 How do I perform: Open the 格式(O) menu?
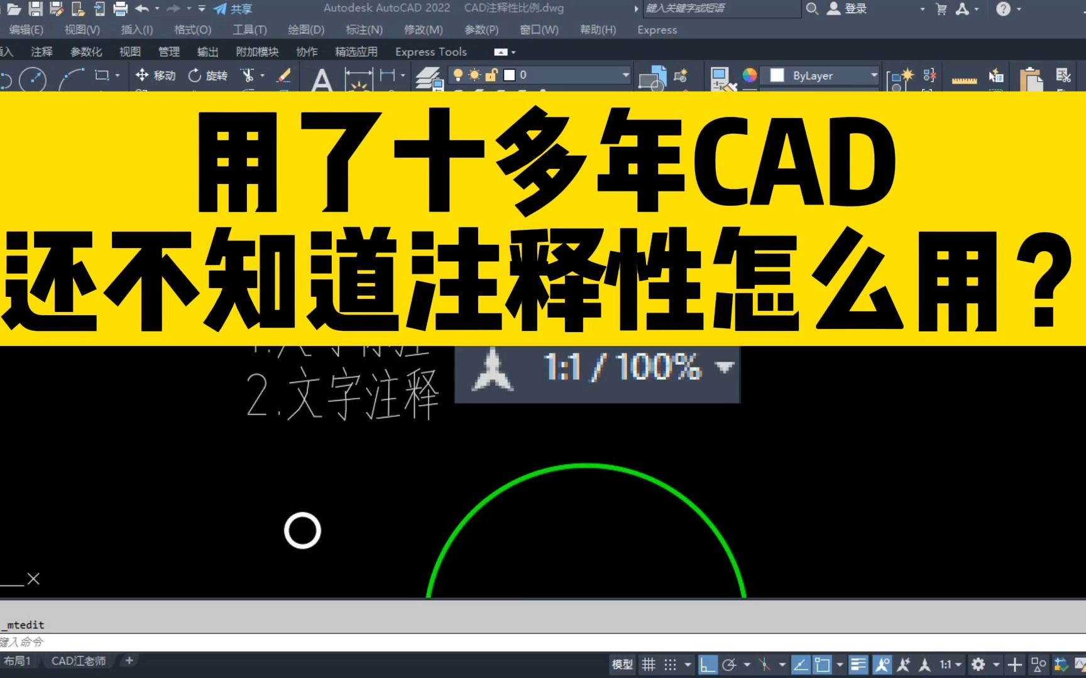point(192,30)
